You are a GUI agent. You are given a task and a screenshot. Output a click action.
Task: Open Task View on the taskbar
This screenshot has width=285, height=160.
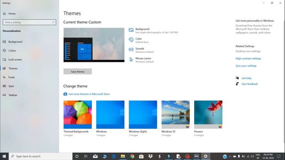coord(86,156)
